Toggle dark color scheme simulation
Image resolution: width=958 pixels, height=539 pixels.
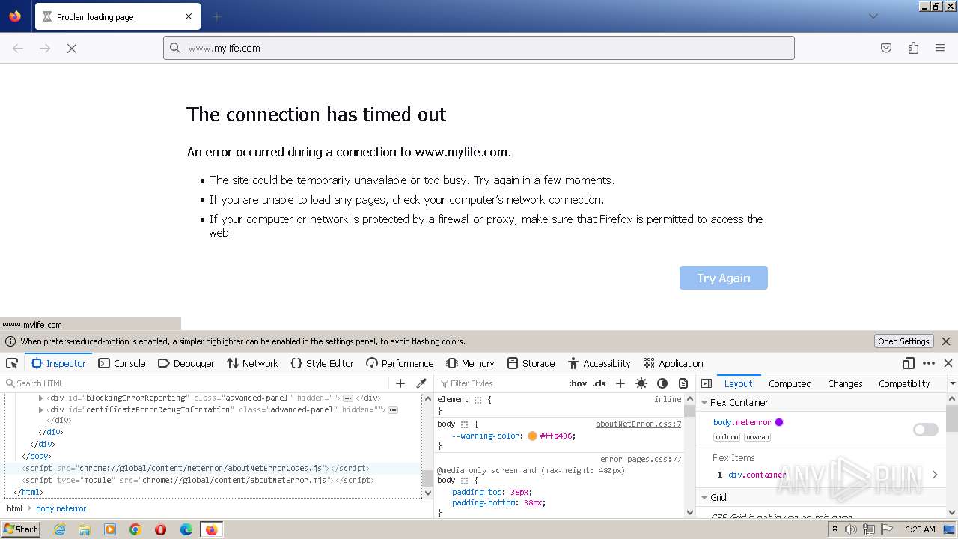tap(662, 383)
